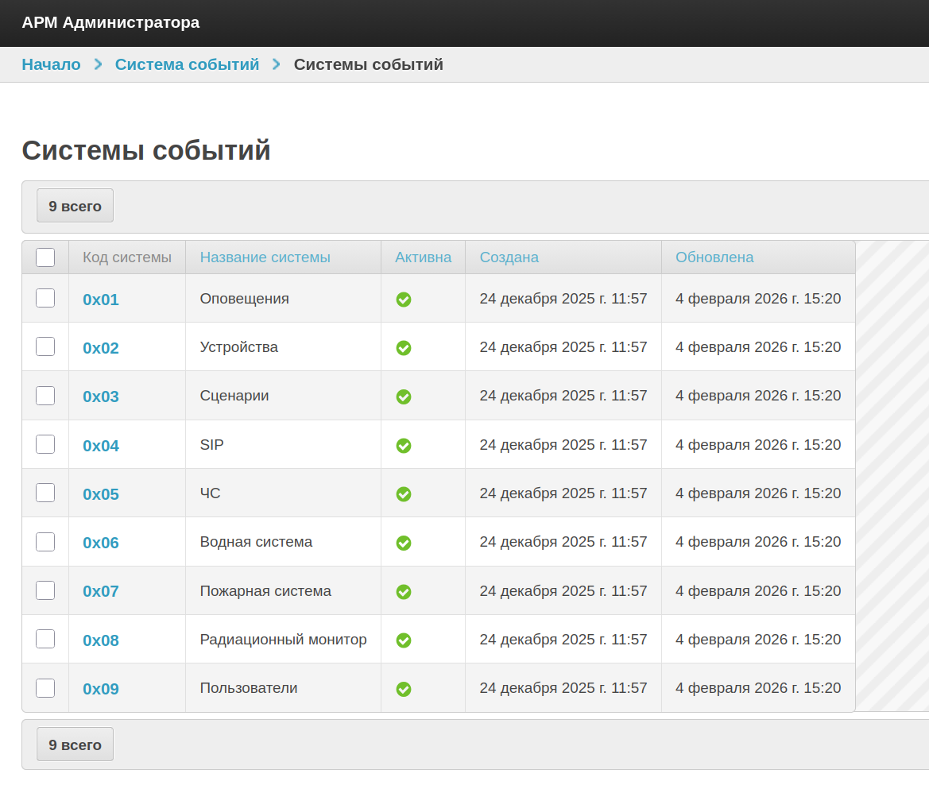This screenshot has height=793, width=929.
Task: Open the АРМ Администратора header title
Action: (110, 22)
